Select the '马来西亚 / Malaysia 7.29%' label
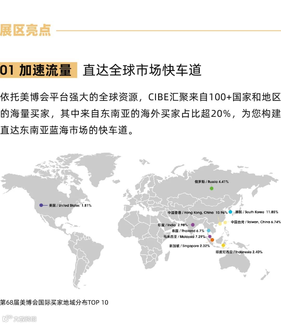Screen dimensions: 281x324 point(184,237)
